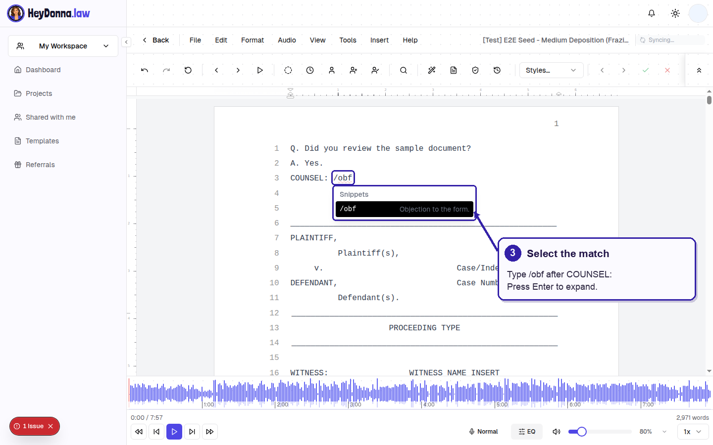The width and height of the screenshot is (713, 445).
Task: Toggle the Normal microphone mode
Action: [x=483, y=432]
